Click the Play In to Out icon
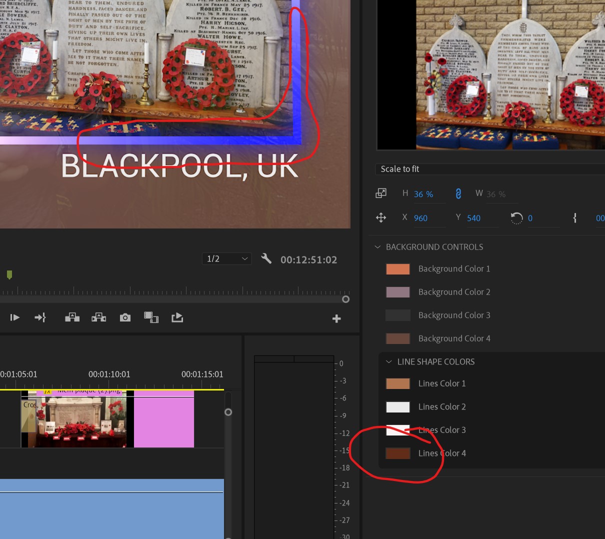 pyautogui.click(x=15, y=317)
